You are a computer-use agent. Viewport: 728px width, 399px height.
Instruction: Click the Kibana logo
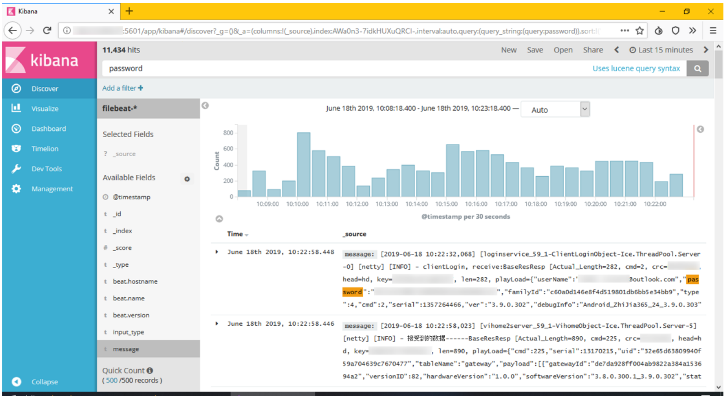[x=49, y=60]
